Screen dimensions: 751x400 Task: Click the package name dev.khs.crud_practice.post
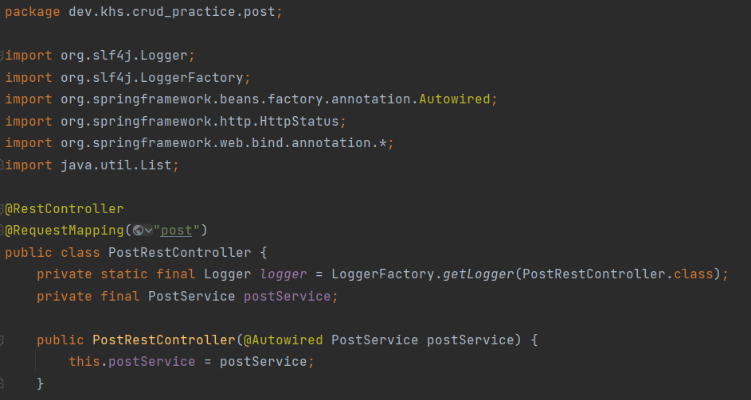172,12
